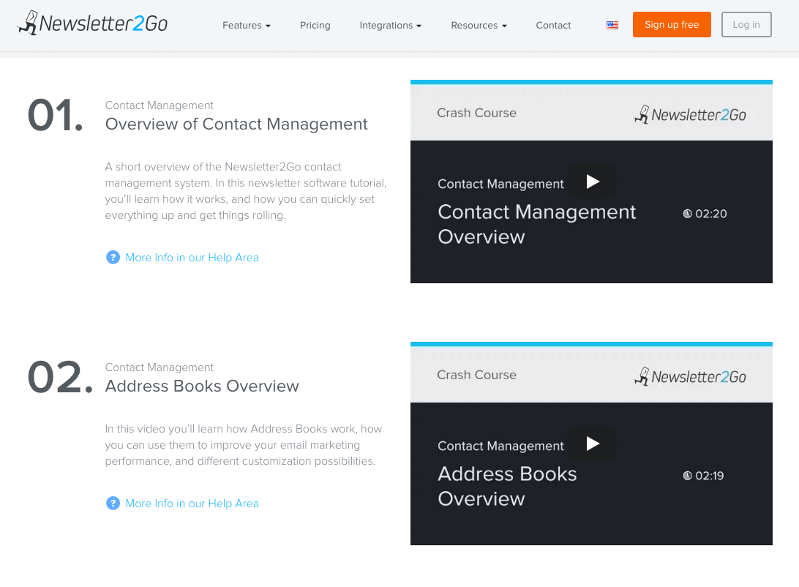Open the Contact page
The image size is (799, 587).
pos(553,26)
